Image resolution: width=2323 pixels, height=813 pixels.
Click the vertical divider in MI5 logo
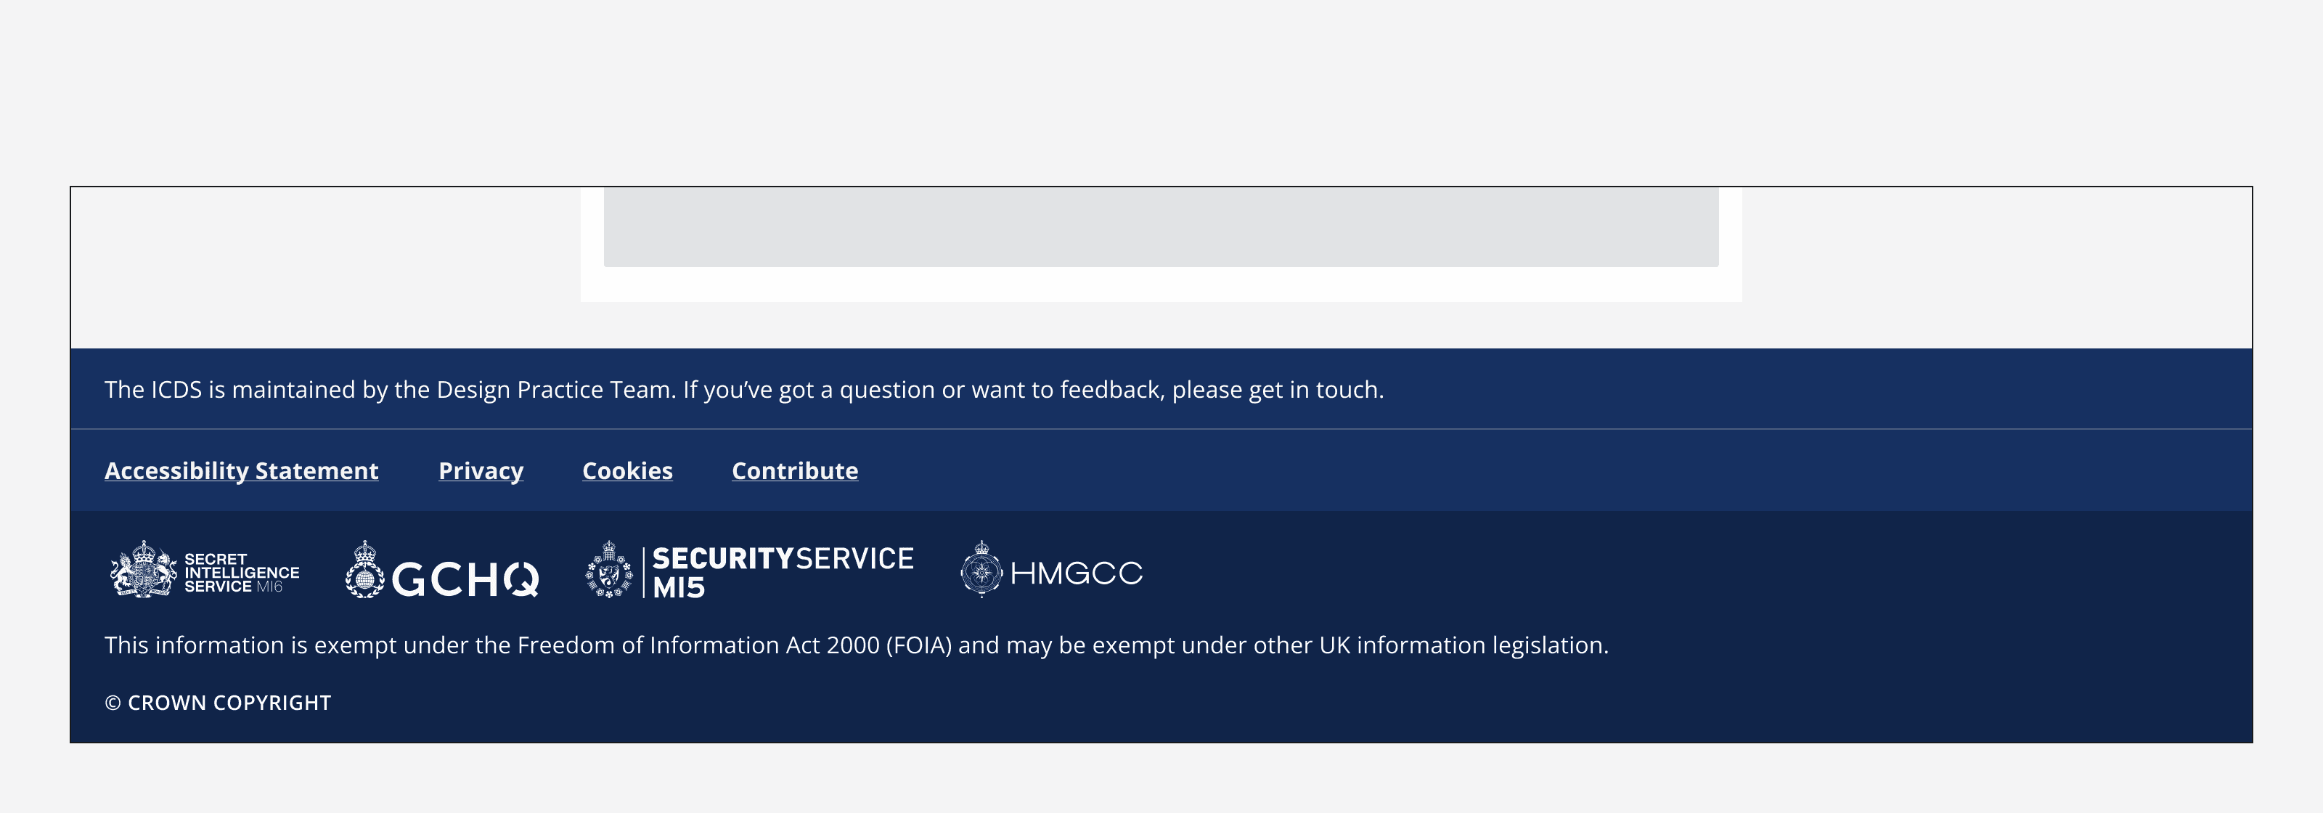(x=643, y=572)
